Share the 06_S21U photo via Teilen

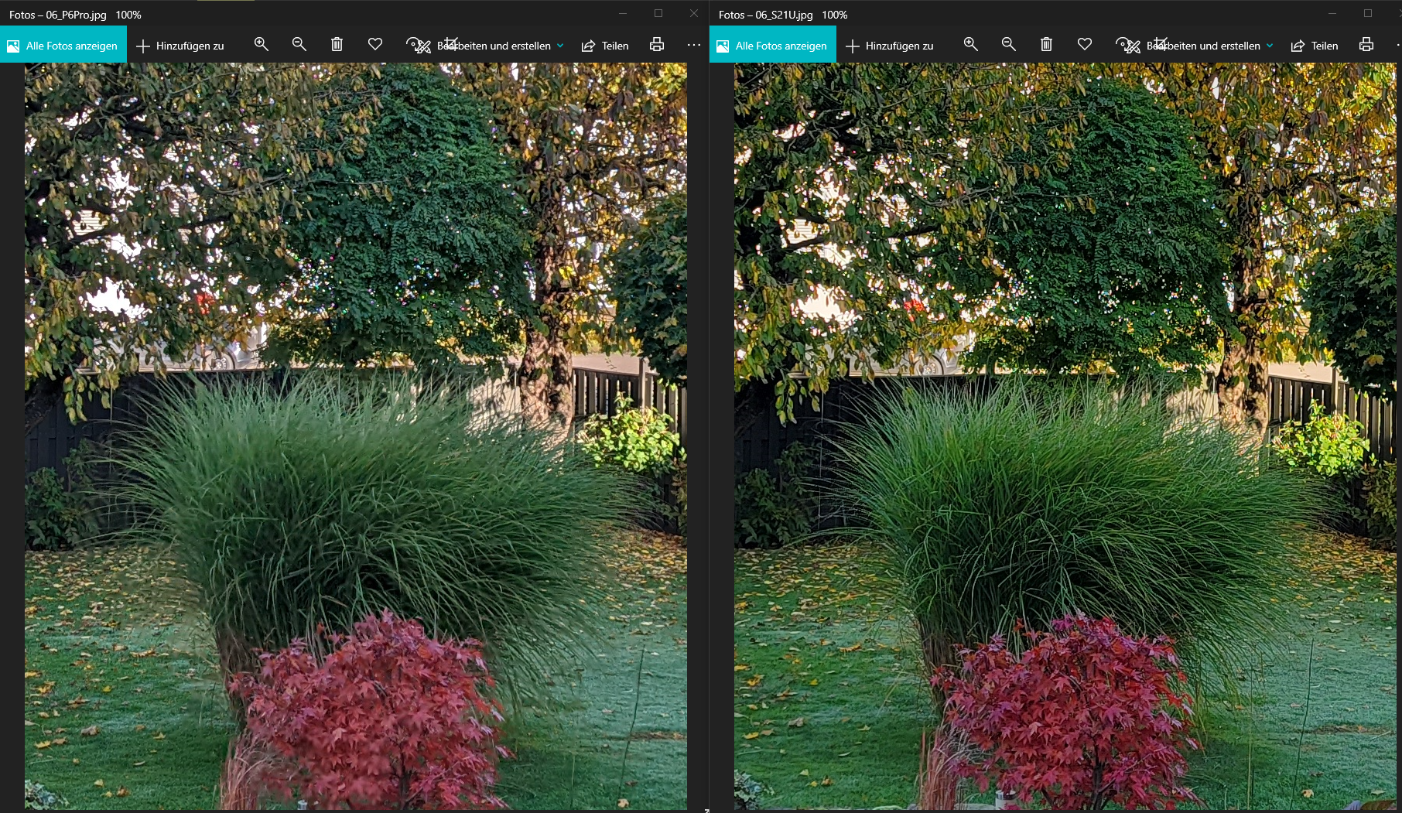(x=1315, y=46)
